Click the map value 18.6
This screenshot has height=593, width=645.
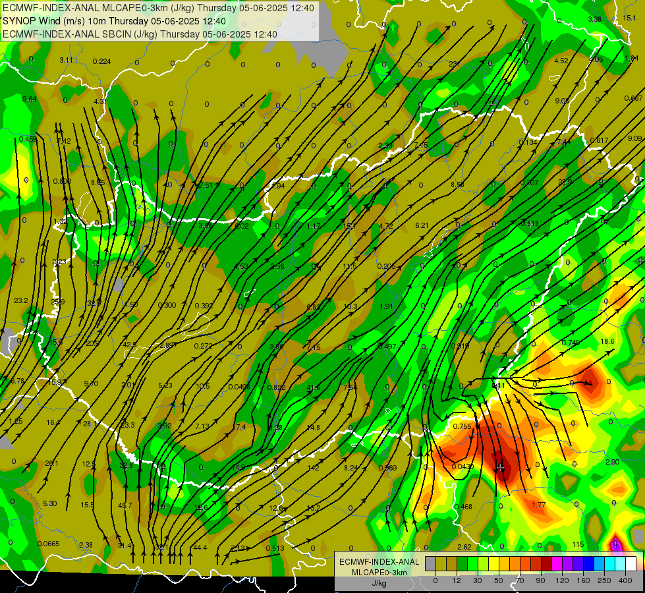[607, 341]
